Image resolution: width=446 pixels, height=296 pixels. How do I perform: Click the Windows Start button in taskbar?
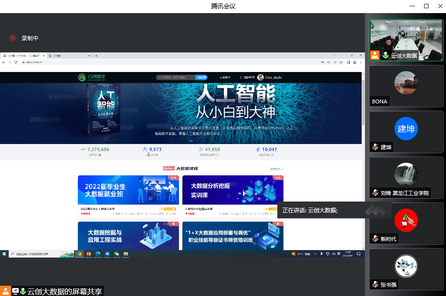click(x=4, y=253)
